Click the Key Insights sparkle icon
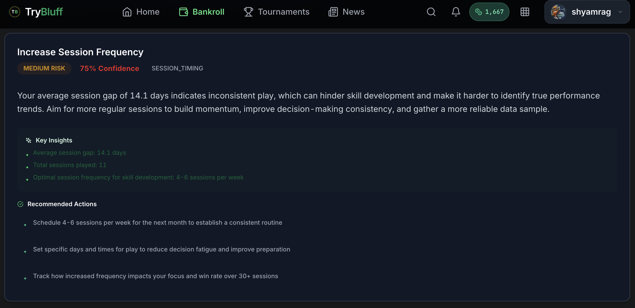Image resolution: width=635 pixels, height=308 pixels. tap(29, 140)
